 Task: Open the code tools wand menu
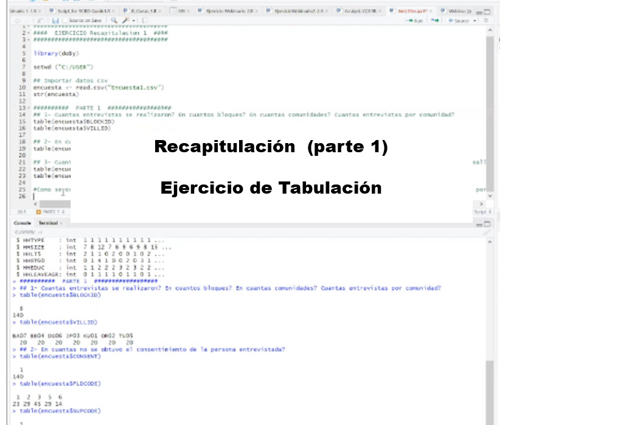click(x=126, y=21)
